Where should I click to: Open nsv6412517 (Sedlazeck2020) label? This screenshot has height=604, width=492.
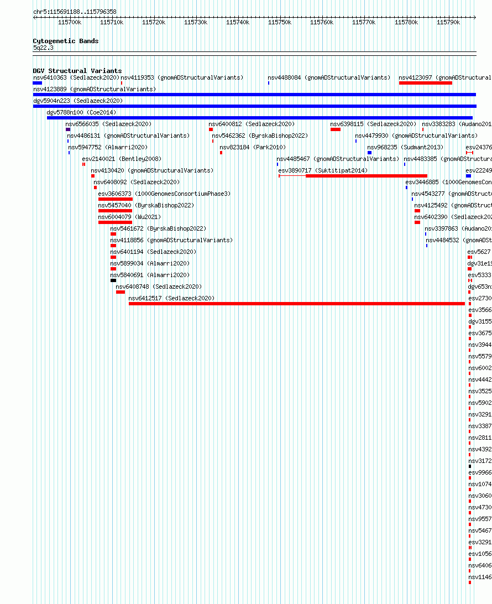coord(171,298)
